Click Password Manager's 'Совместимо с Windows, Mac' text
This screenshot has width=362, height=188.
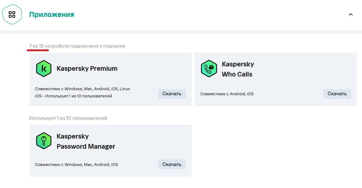click(x=76, y=165)
